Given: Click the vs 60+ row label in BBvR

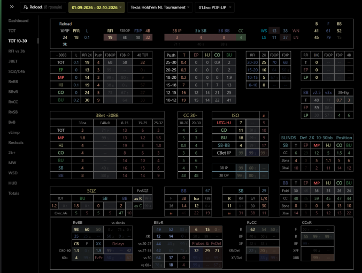Looking at the screenshot, I should tap(146, 265).
